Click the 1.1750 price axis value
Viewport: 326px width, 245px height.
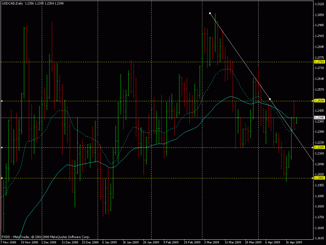(x=320, y=217)
